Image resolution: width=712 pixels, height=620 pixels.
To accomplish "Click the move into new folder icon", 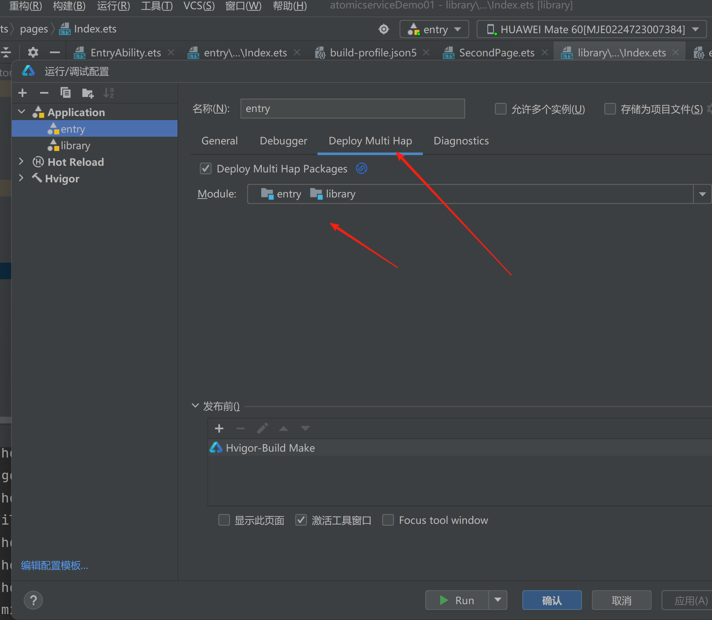I will (88, 93).
